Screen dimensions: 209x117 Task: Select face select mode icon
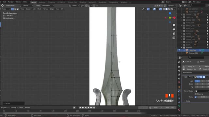click(x=18, y=9)
